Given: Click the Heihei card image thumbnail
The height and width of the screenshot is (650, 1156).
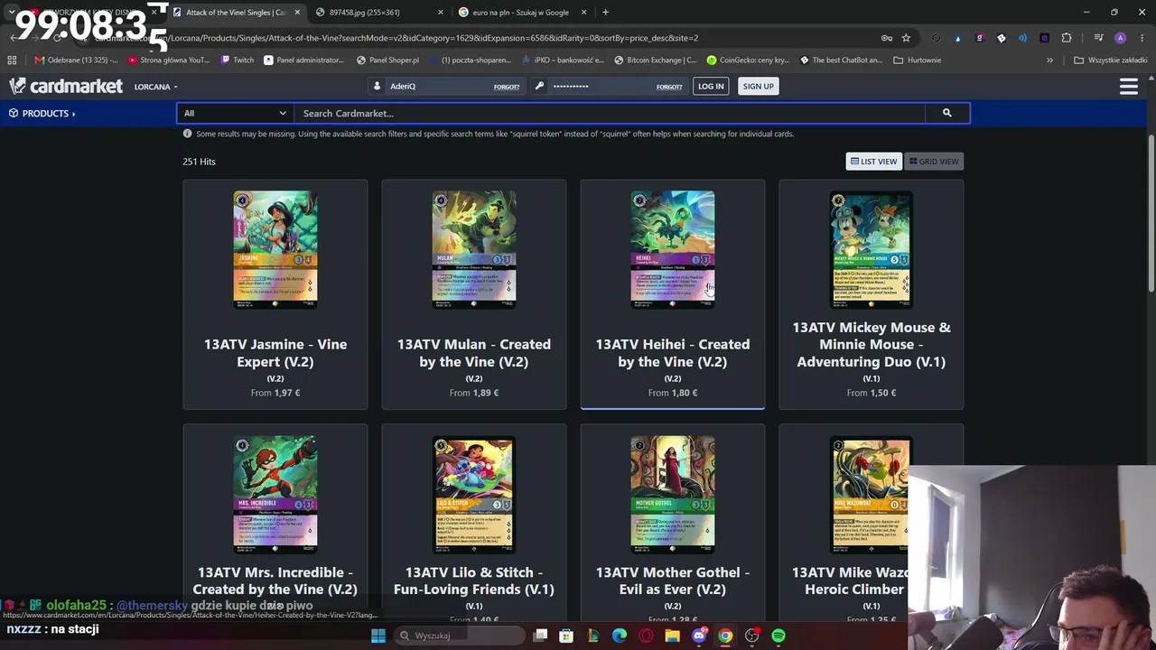Looking at the screenshot, I should click(673, 249).
